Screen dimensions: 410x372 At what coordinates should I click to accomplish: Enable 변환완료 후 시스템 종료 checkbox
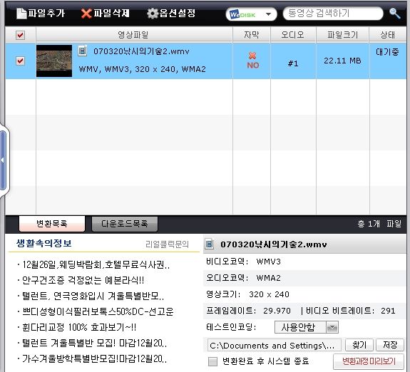(x=212, y=361)
